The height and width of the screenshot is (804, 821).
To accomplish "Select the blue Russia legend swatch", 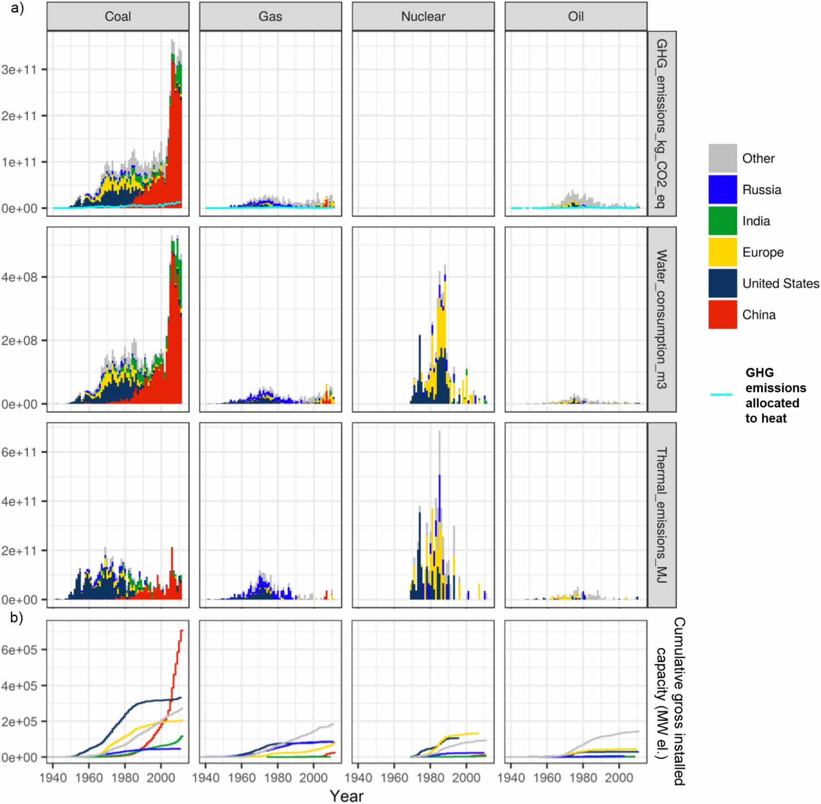I will pos(722,189).
